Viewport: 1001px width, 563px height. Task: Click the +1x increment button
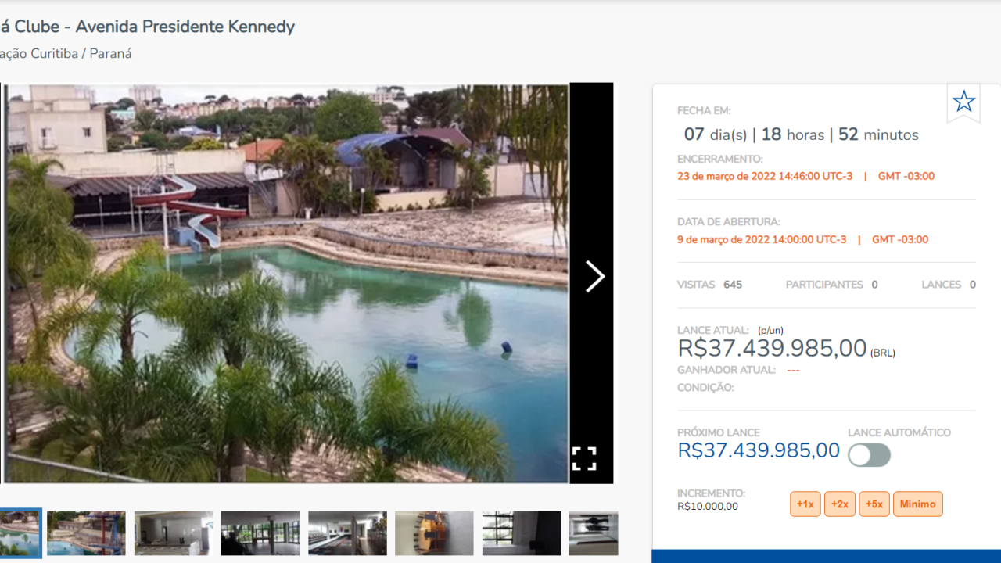tap(805, 504)
